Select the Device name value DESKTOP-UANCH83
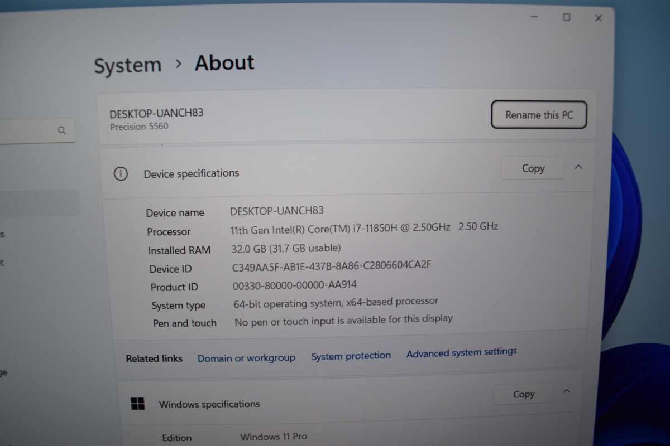This screenshot has height=446, width=670. coord(276,211)
